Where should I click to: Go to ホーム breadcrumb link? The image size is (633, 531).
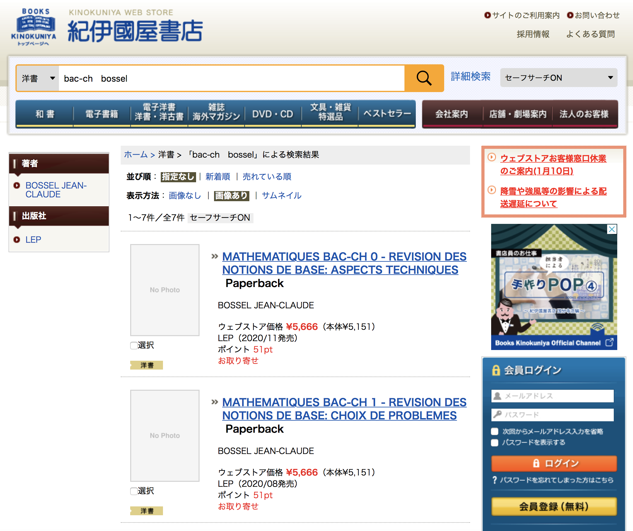(136, 155)
